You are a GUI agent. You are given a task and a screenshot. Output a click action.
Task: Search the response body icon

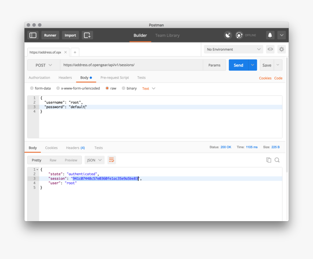click(x=277, y=160)
